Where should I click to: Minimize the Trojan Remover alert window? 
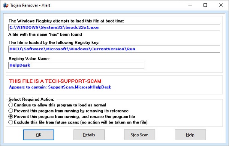pos(190,5)
